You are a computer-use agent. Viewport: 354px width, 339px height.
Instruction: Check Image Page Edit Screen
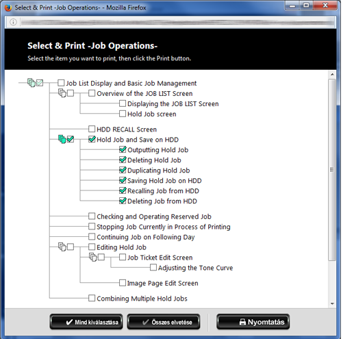(123, 283)
